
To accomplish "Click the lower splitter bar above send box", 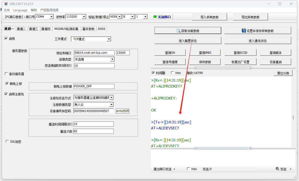I will (x=223, y=148).
